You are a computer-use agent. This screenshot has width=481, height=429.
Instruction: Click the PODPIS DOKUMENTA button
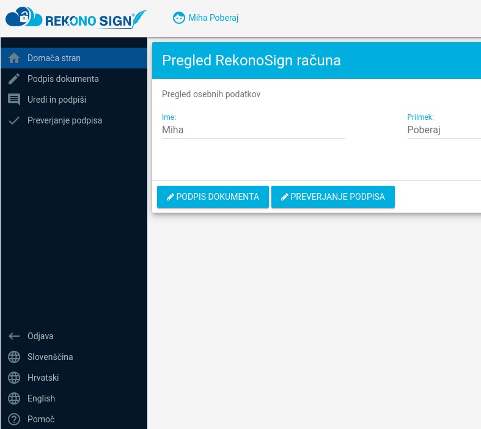tap(213, 197)
